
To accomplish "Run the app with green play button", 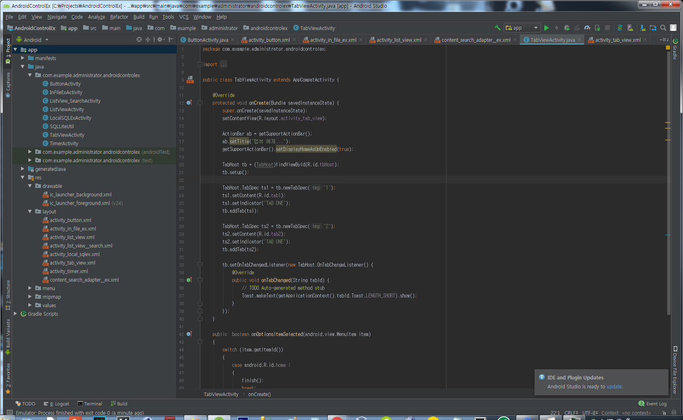I will [x=546, y=28].
